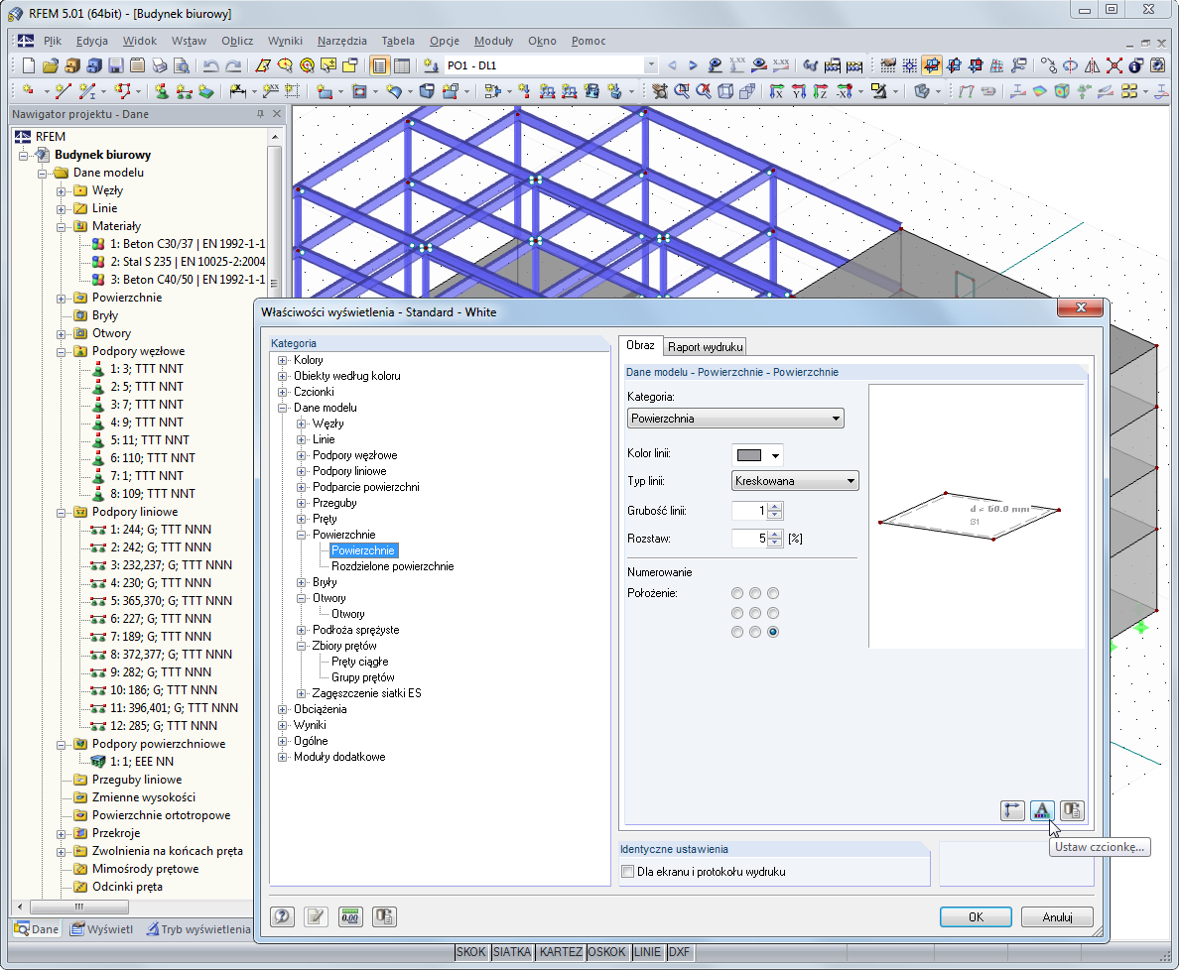Viewport: 1179px width, 970px height.
Task: Click the New node tool icon
Action: click(29, 91)
